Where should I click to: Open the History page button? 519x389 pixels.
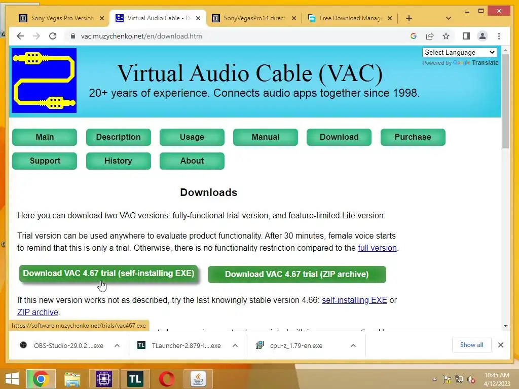click(119, 161)
